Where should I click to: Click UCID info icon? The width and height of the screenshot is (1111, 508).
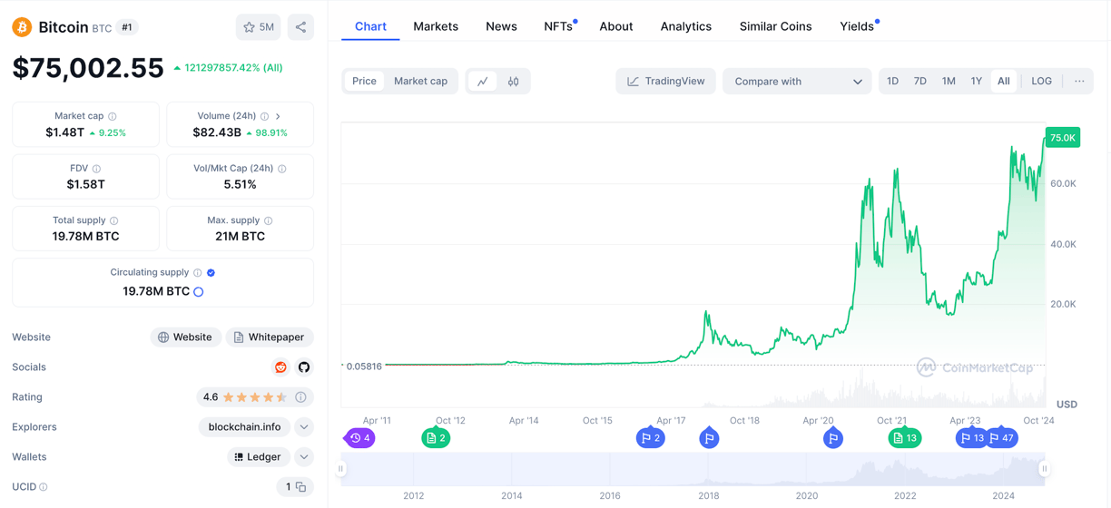tap(44, 487)
